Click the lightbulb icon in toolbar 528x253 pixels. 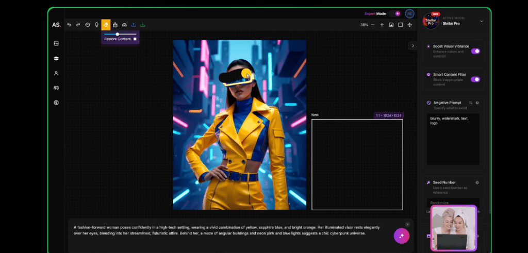click(x=96, y=25)
